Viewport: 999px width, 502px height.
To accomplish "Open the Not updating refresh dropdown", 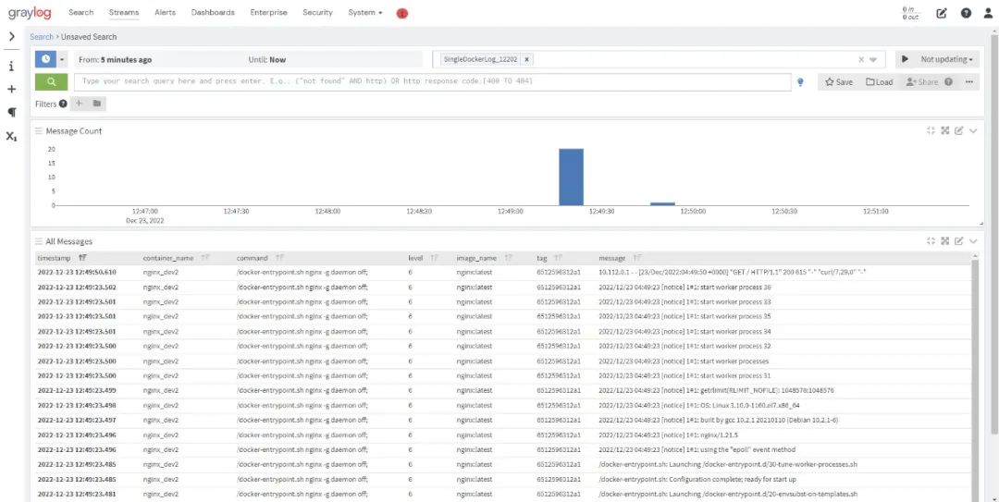I will 946,59.
